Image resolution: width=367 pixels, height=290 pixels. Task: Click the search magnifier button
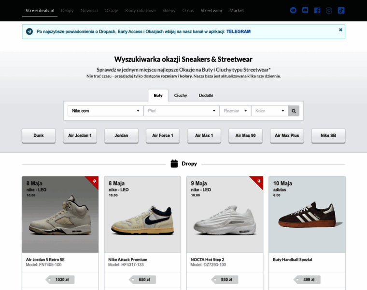[294, 111]
